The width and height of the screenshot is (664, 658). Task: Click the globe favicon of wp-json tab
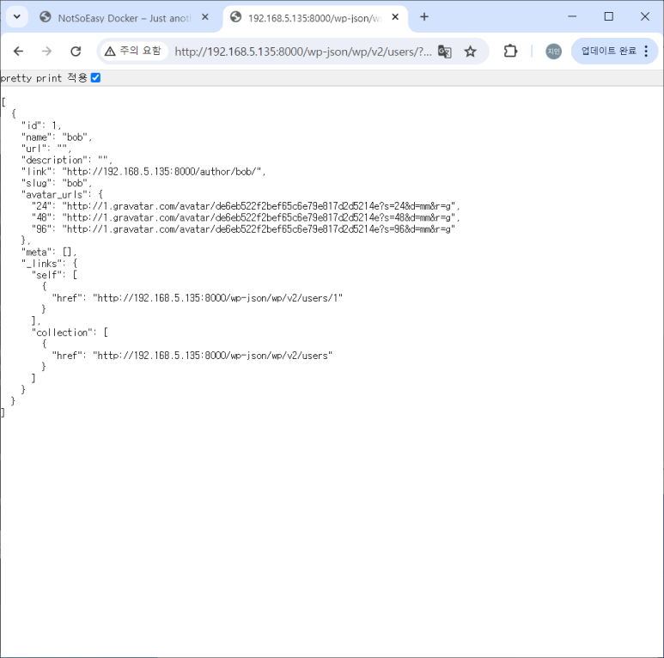pyautogui.click(x=235, y=17)
